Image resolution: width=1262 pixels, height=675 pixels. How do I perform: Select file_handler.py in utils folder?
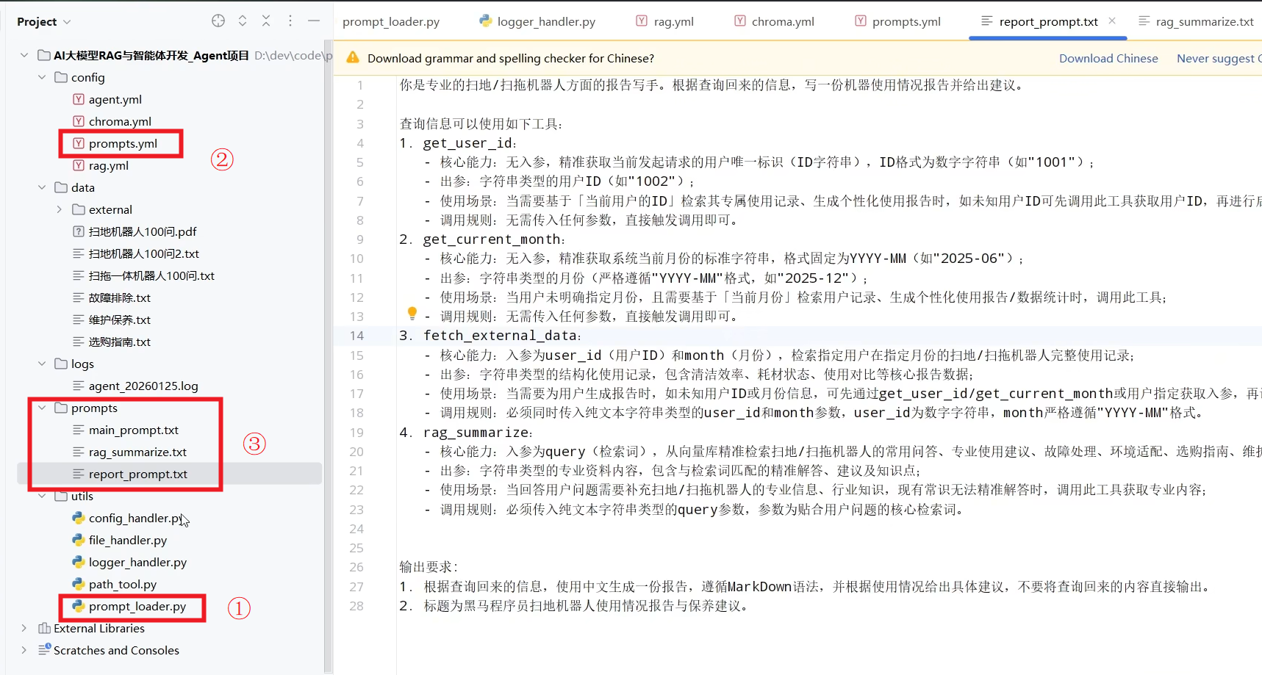pos(128,540)
